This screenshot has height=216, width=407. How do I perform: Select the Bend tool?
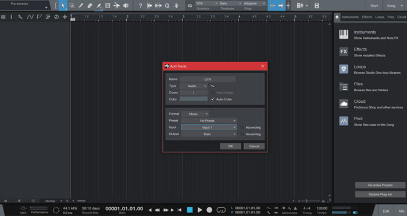(x=116, y=5)
